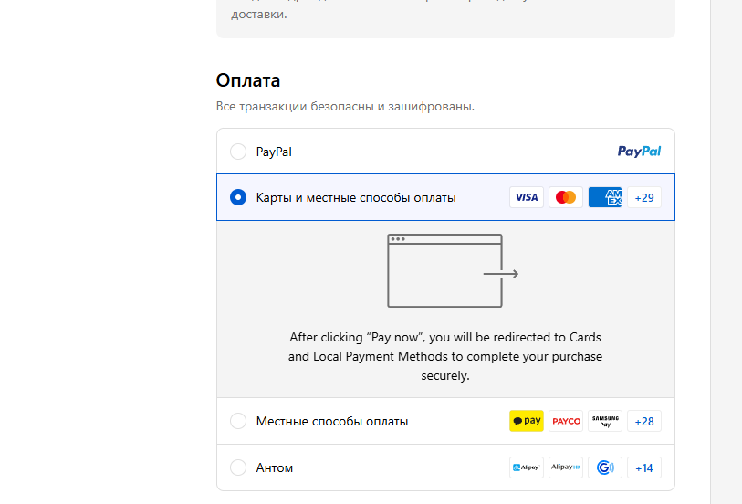The height and width of the screenshot is (504, 742).
Task: Click the PayPal logo icon
Action: point(639,152)
